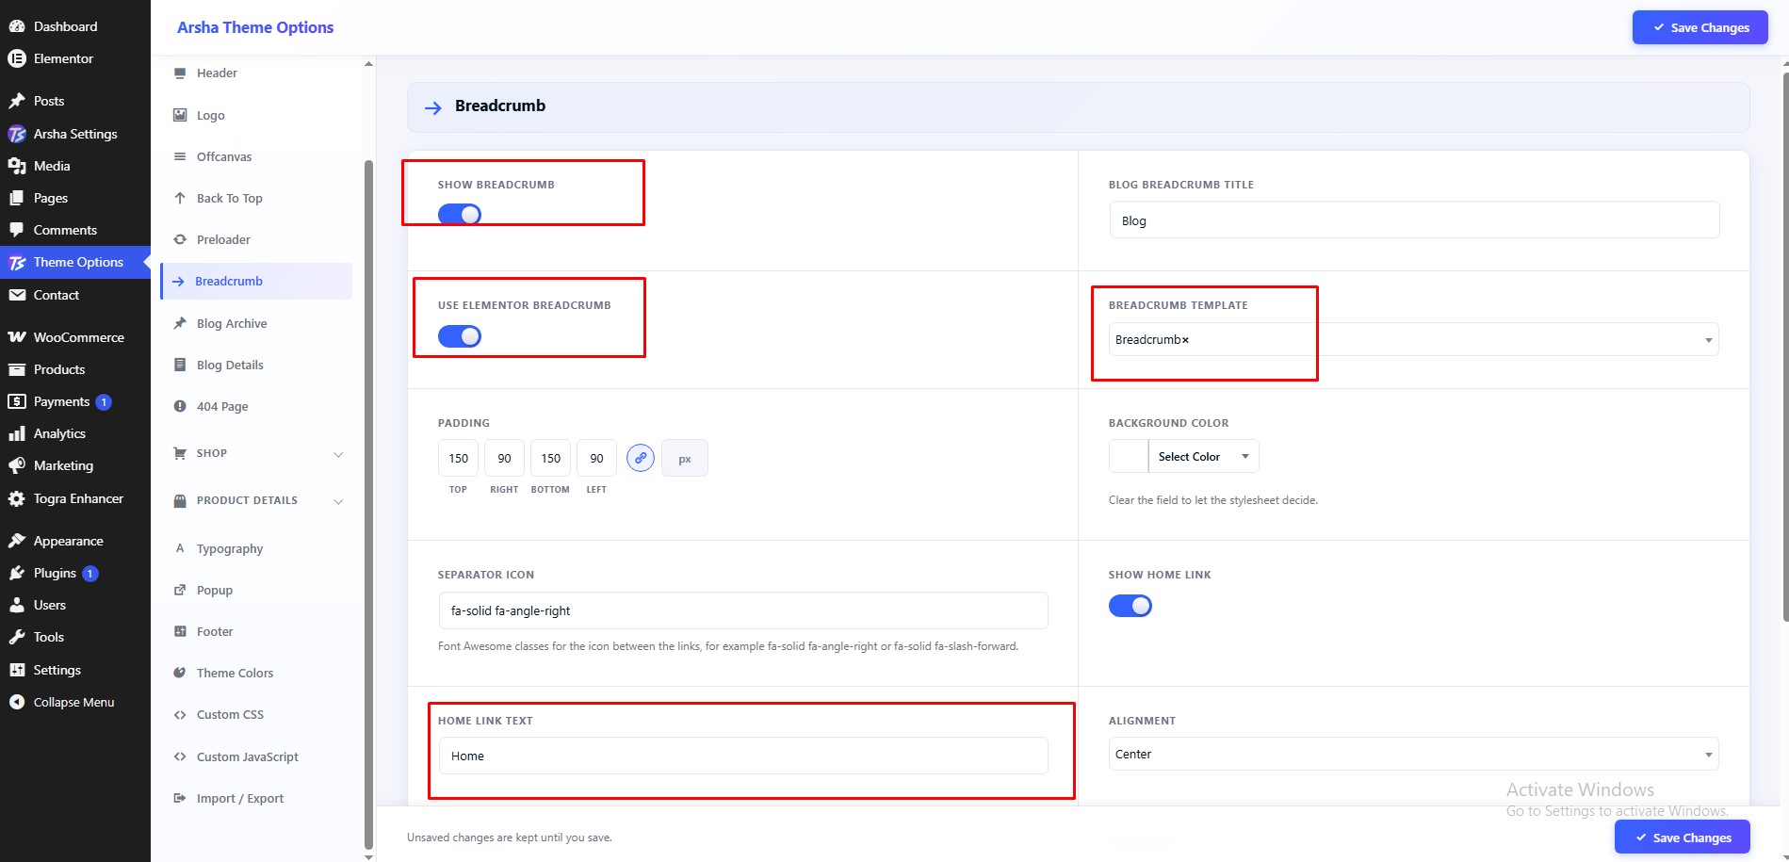Open the Breadcrumb Template dropdown
1789x862 pixels.
click(x=1414, y=340)
